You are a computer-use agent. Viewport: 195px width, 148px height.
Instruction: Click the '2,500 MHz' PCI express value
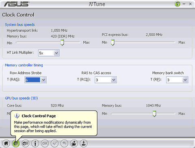(154, 35)
